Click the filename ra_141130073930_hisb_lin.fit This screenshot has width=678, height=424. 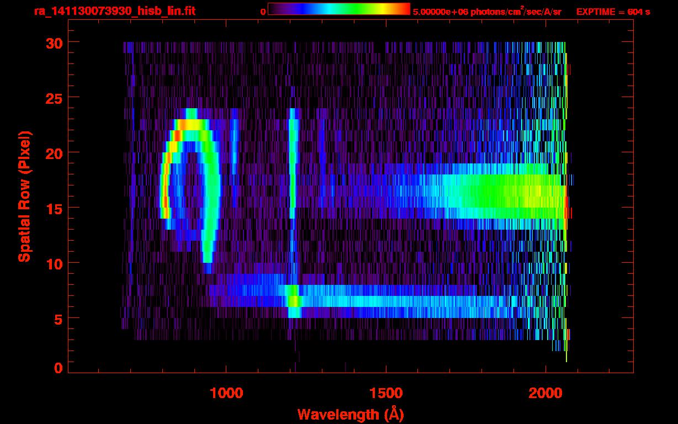(x=114, y=11)
